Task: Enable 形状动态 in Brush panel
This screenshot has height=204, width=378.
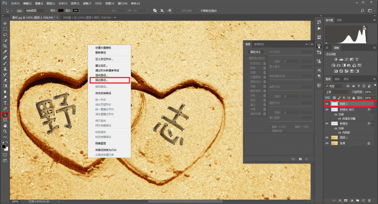Action: [x=248, y=63]
